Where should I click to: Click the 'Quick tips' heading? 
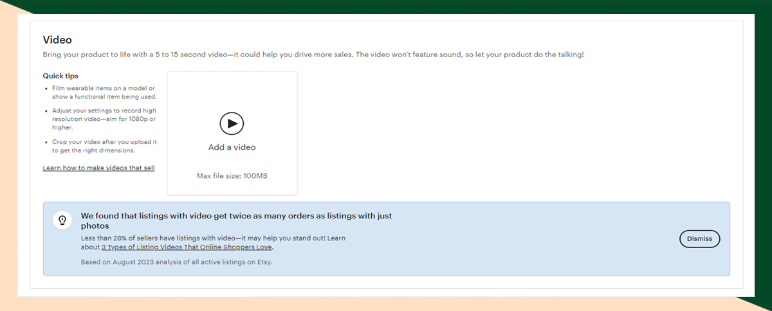[x=60, y=76]
